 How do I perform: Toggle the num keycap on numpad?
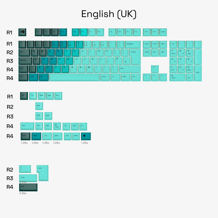click(x=173, y=44)
